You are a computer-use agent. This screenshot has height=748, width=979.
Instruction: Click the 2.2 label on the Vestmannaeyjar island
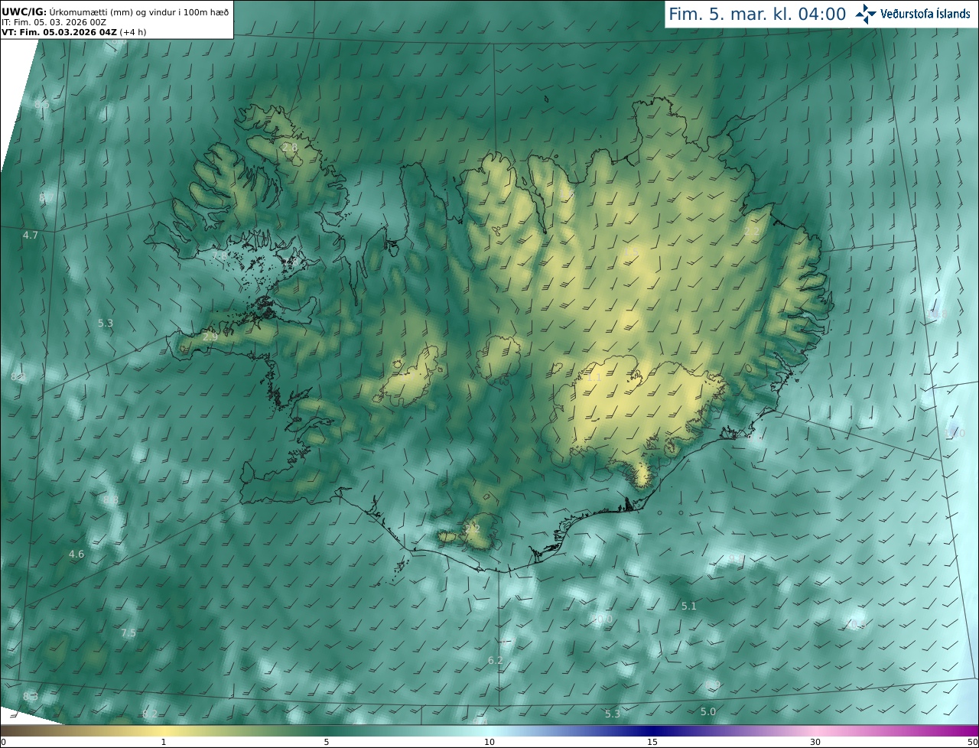473,528
